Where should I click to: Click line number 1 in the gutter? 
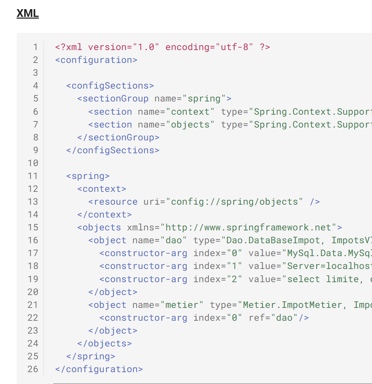35,47
